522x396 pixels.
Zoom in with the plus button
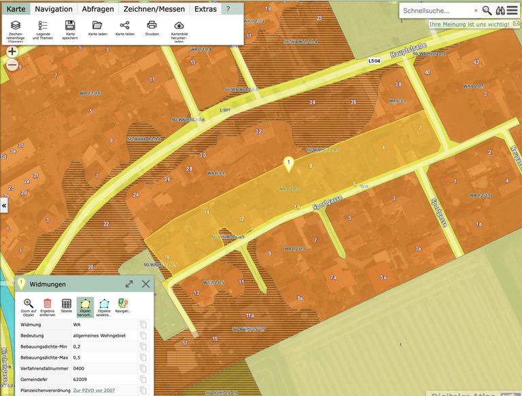click(x=12, y=52)
